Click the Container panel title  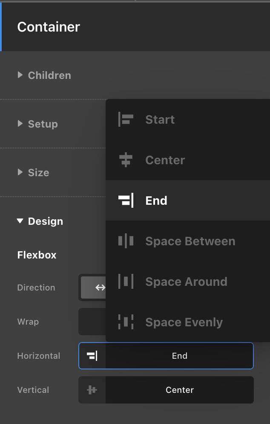tap(49, 27)
